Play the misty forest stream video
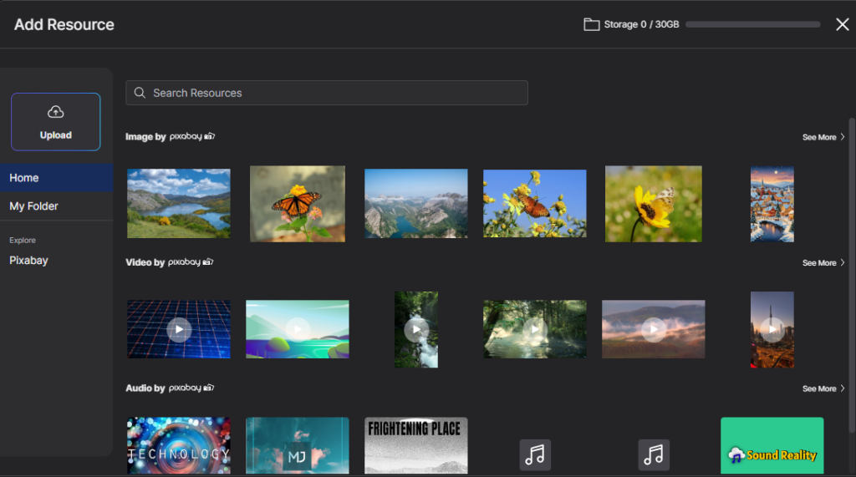This screenshot has height=477, width=856. click(x=534, y=329)
